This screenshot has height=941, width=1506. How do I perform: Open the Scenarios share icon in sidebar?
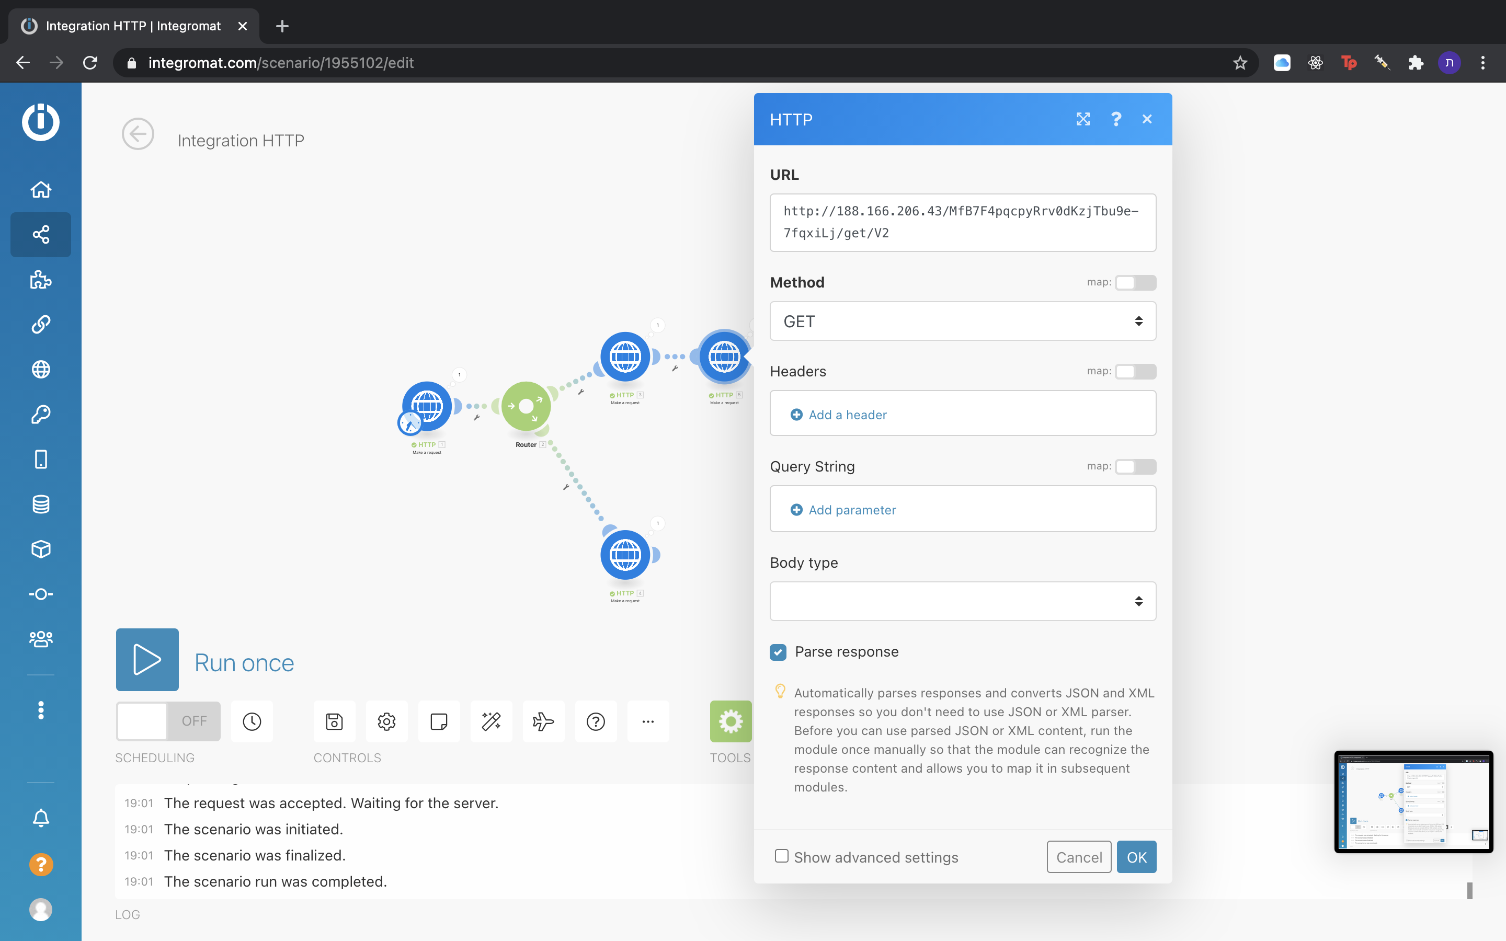41,235
